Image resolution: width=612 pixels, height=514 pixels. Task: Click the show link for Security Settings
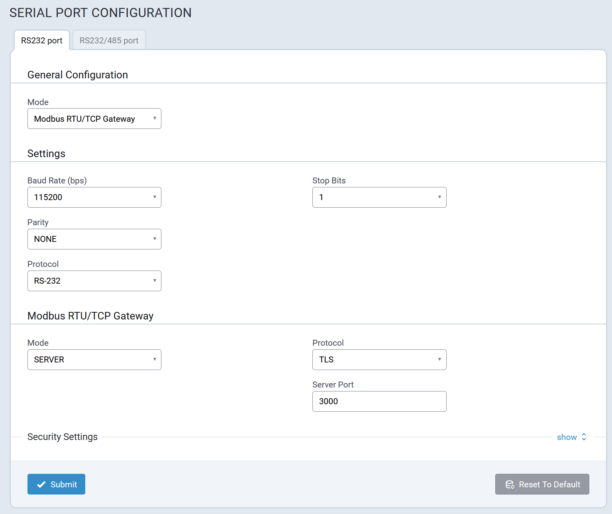pyautogui.click(x=567, y=437)
